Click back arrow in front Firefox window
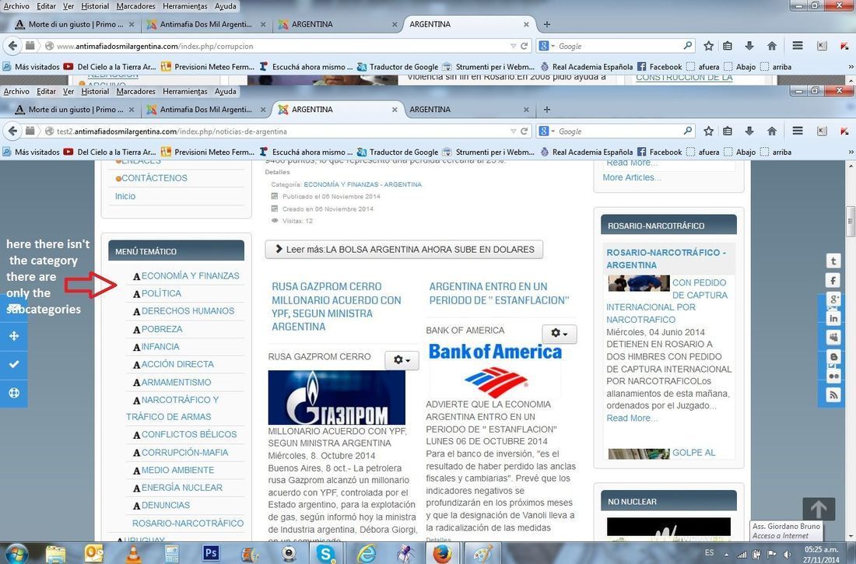The image size is (856, 564). 12,131
